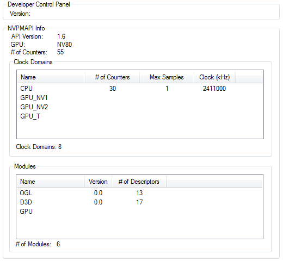283x261 pixels.
Task: Click the NVPMAPI Info group title
Action: 26,28
